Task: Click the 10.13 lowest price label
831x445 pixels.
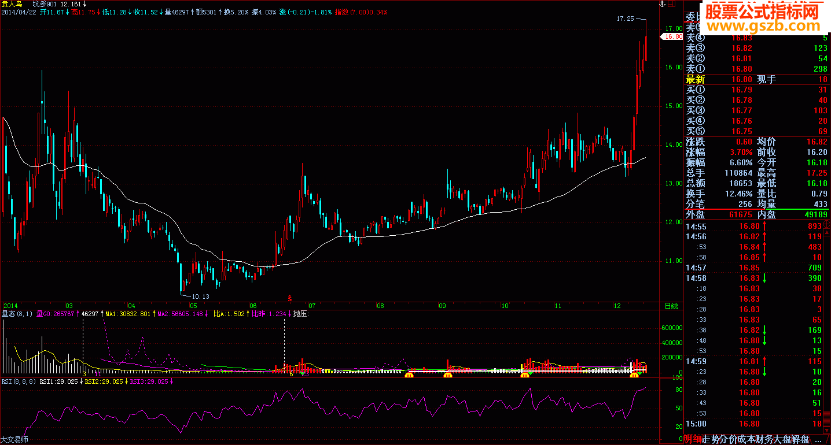Action: point(200,296)
